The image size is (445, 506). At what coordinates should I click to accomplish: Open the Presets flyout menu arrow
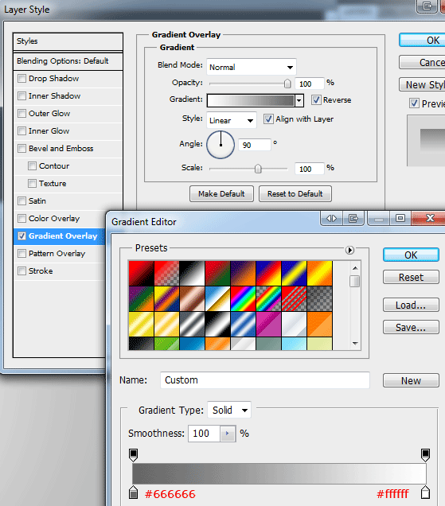(x=349, y=250)
